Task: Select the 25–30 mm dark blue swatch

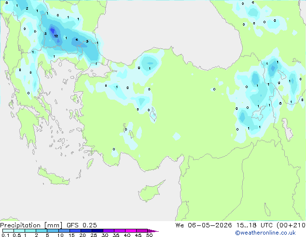Action: [97, 231]
